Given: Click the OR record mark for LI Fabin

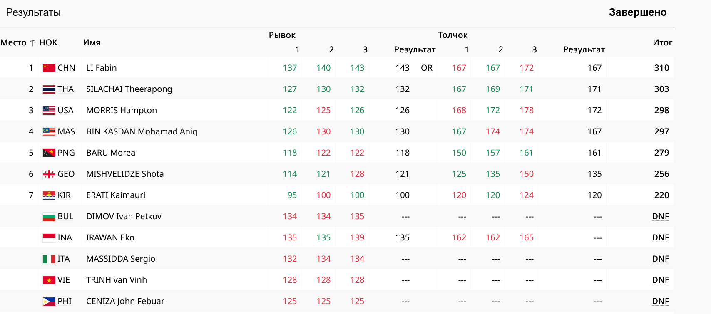Looking at the screenshot, I should pos(426,68).
